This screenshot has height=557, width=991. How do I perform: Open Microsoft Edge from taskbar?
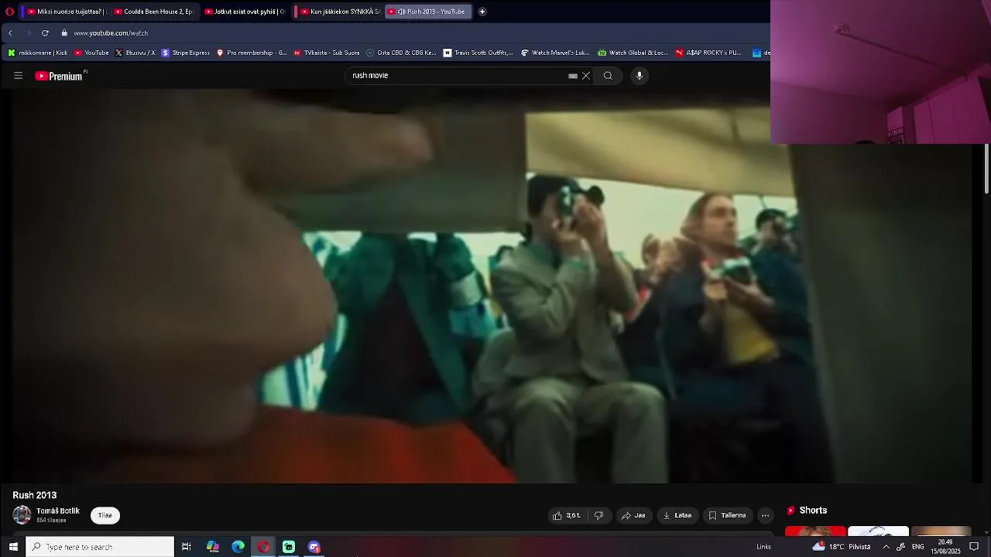point(238,547)
